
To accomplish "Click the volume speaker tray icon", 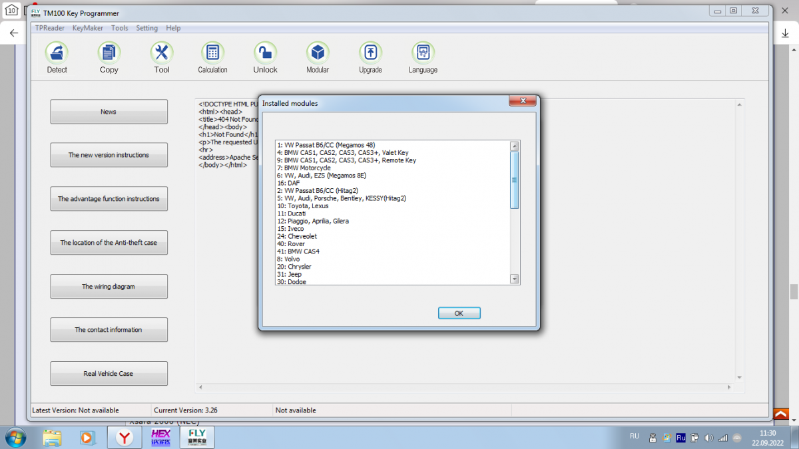I will pos(708,438).
